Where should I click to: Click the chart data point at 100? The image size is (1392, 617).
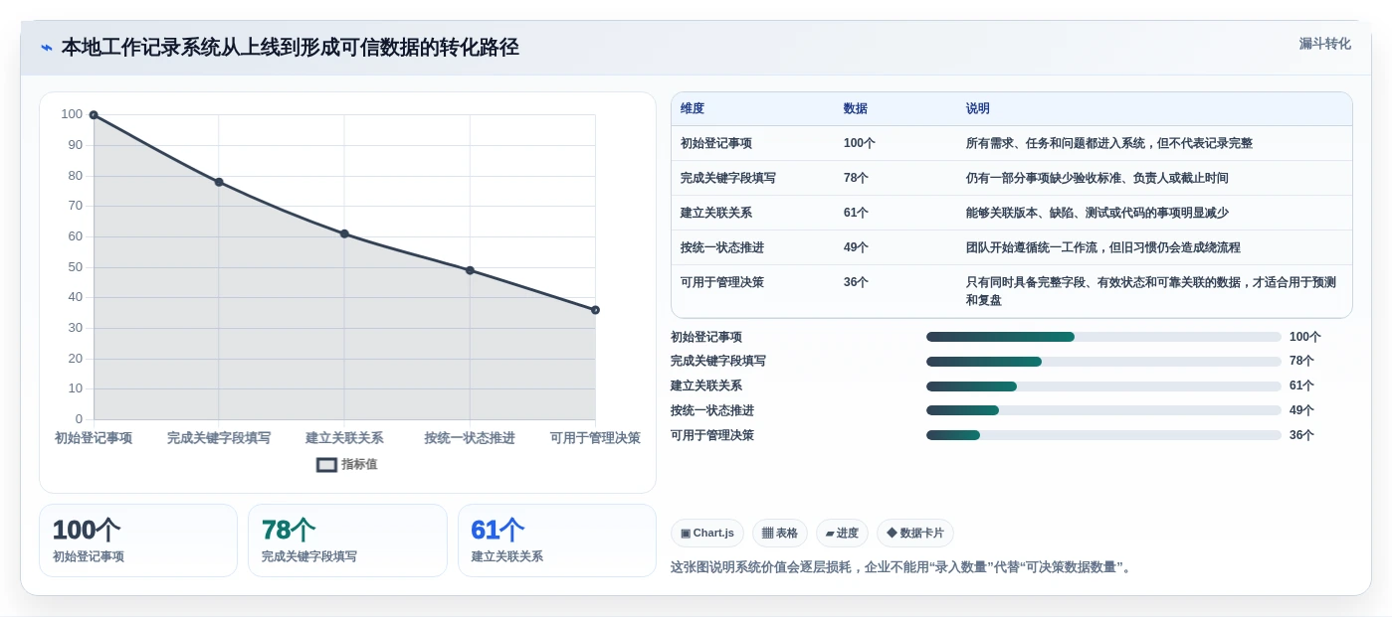[x=94, y=115]
